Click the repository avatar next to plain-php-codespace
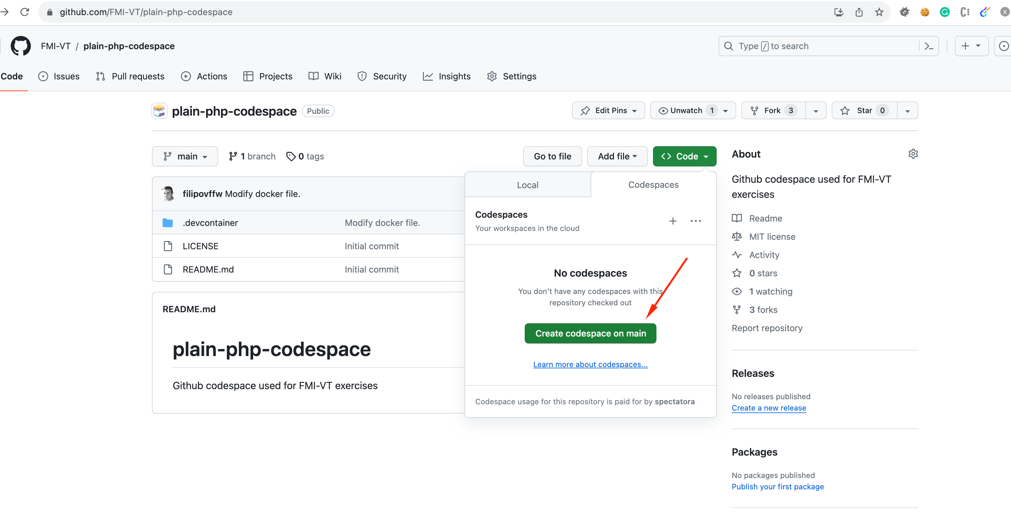 (159, 111)
